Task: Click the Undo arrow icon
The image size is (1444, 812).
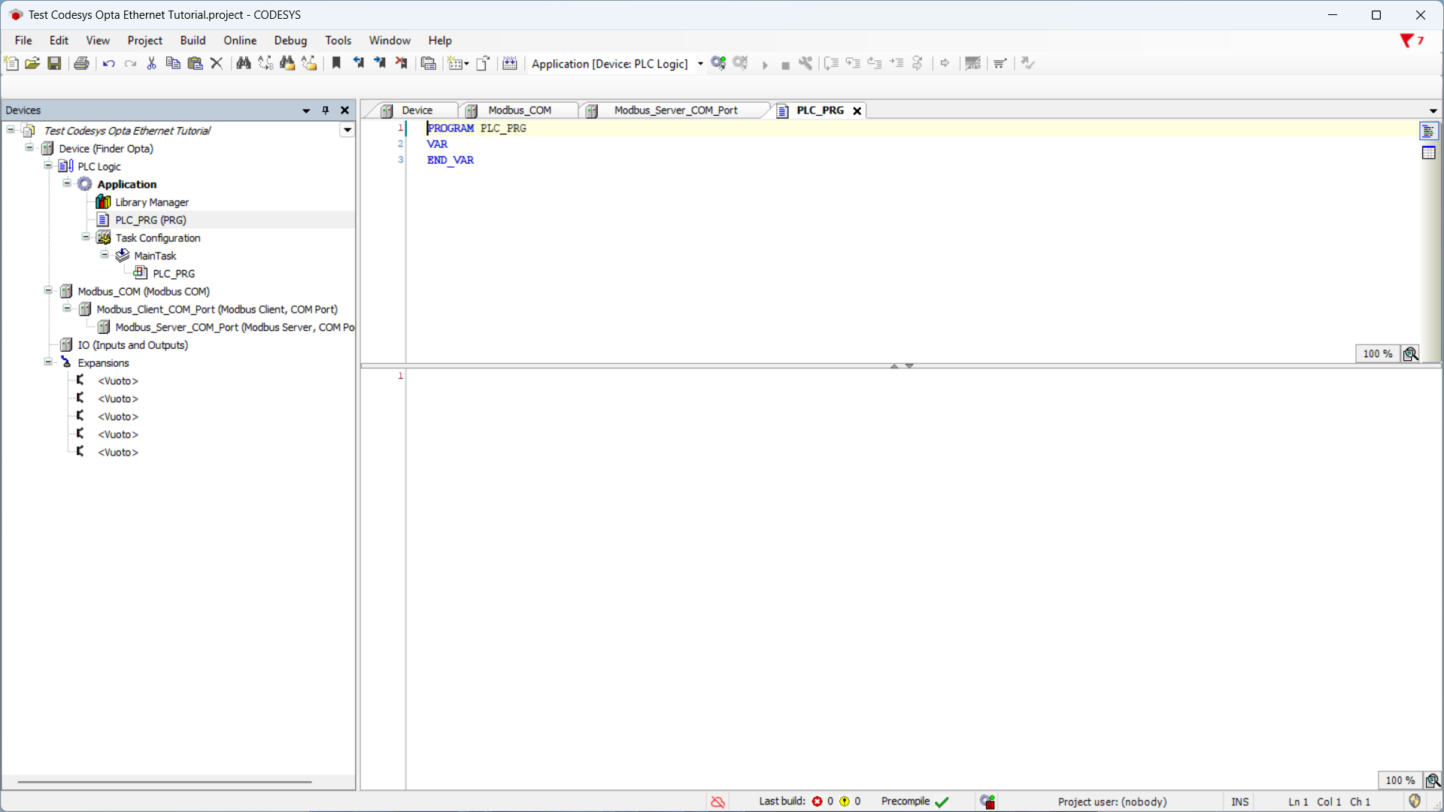Action: coord(108,63)
